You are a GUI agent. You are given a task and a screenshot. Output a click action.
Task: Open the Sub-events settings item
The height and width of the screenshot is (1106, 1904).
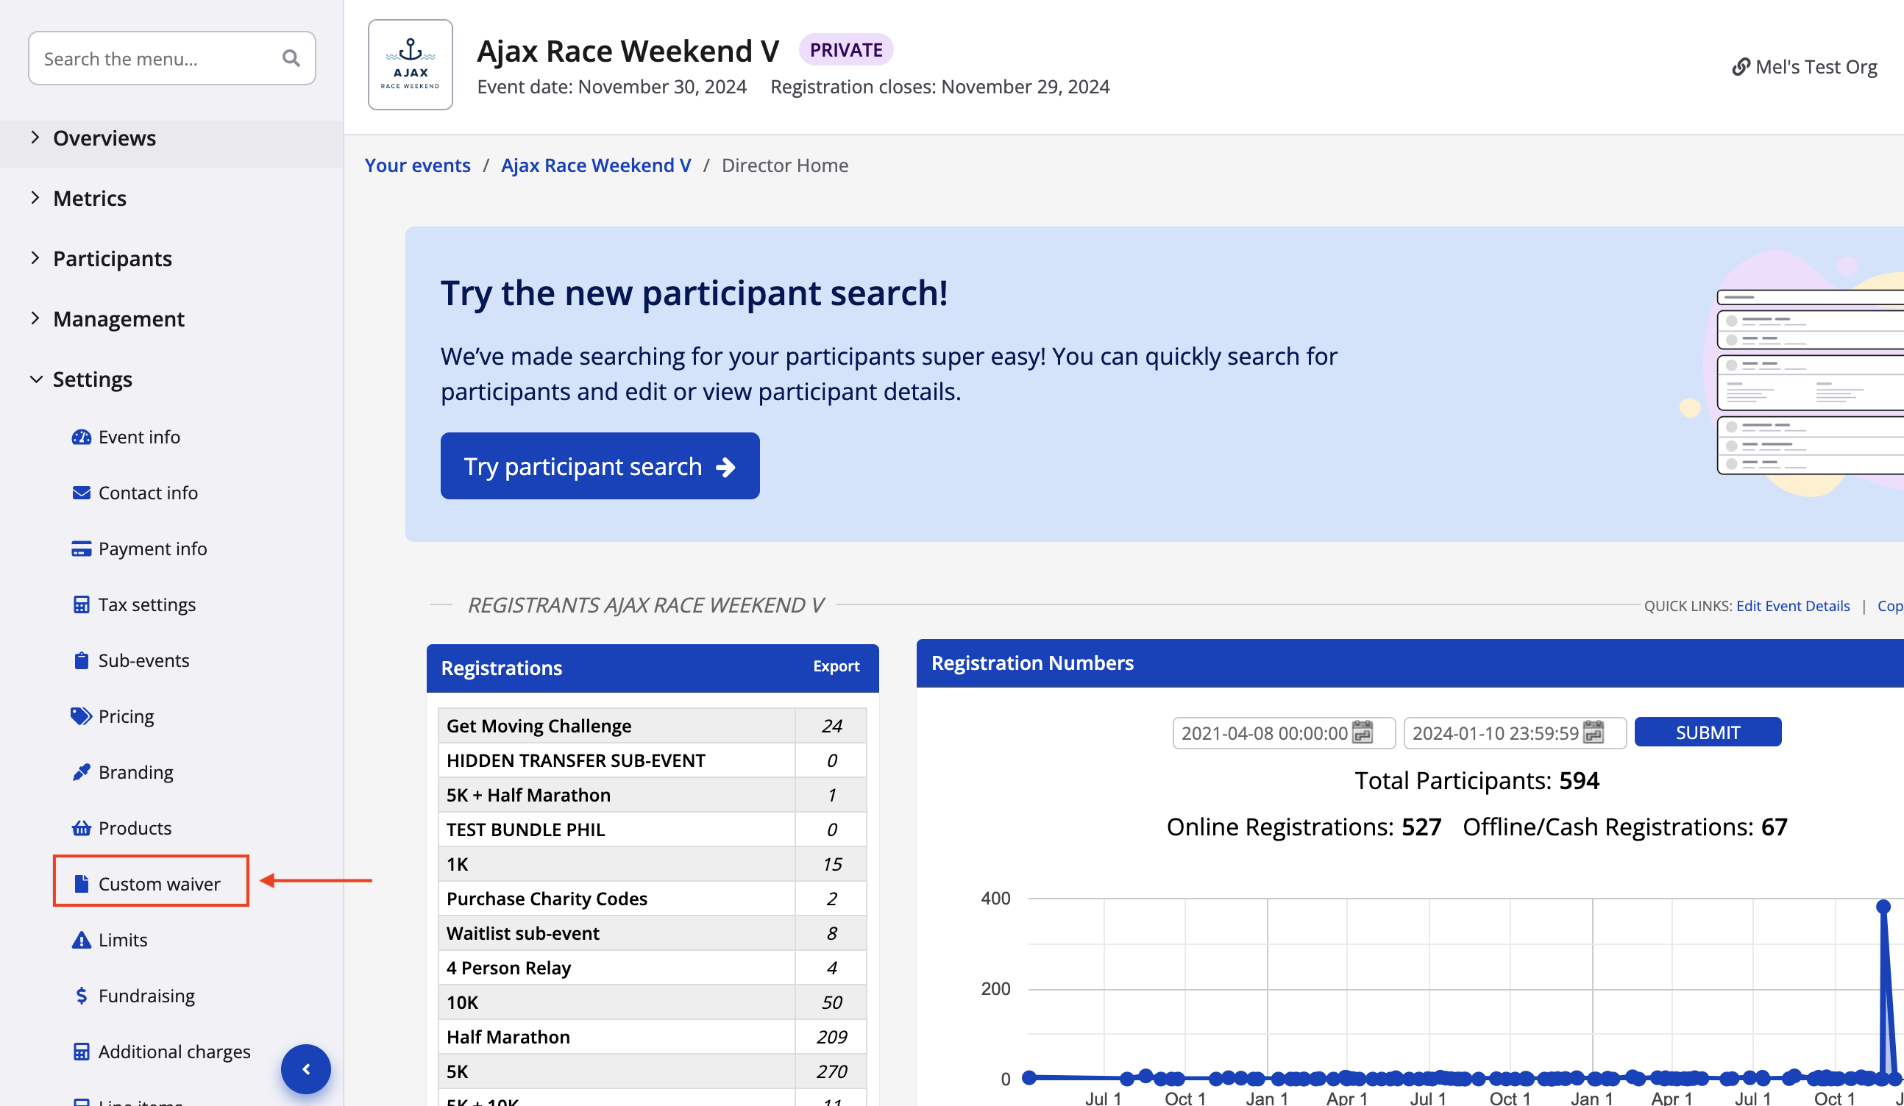(x=143, y=661)
